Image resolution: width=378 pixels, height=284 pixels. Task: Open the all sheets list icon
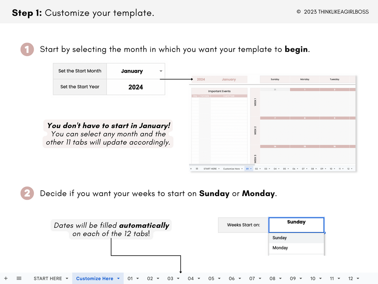19,278
